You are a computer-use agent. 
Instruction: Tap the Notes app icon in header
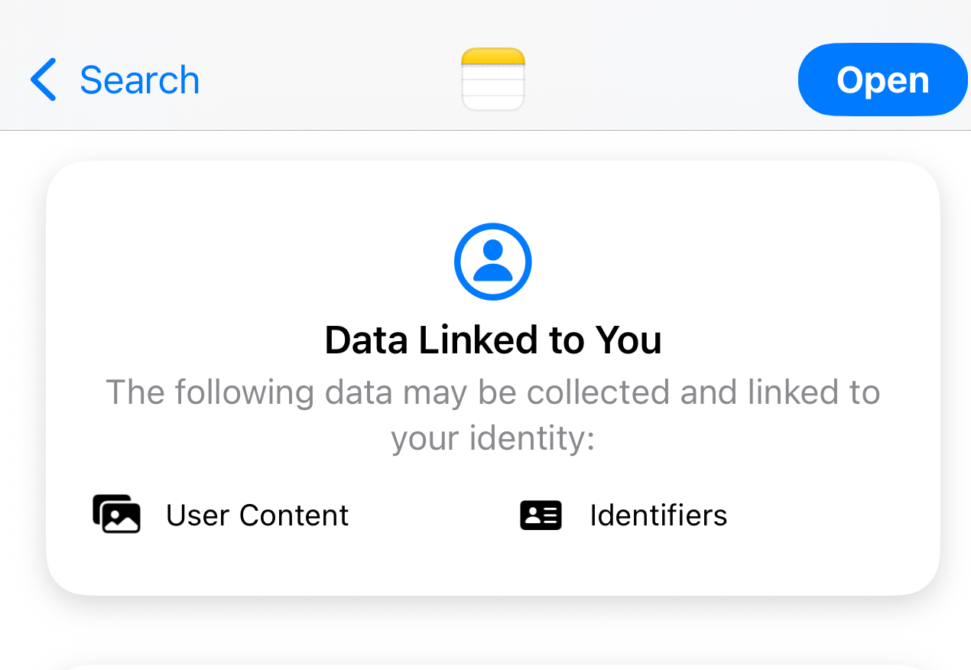(493, 80)
